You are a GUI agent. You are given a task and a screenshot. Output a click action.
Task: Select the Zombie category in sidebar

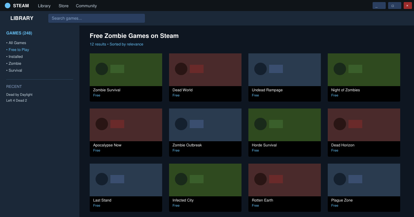coord(14,63)
